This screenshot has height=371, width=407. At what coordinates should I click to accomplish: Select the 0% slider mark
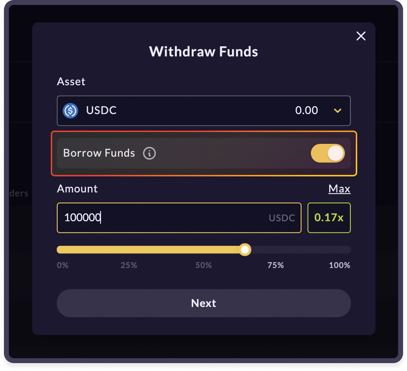click(63, 266)
